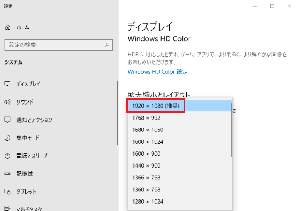This screenshot has width=298, height=211.
Task: Click the Focus assist moon icon
Action: pyautogui.click(x=7, y=138)
